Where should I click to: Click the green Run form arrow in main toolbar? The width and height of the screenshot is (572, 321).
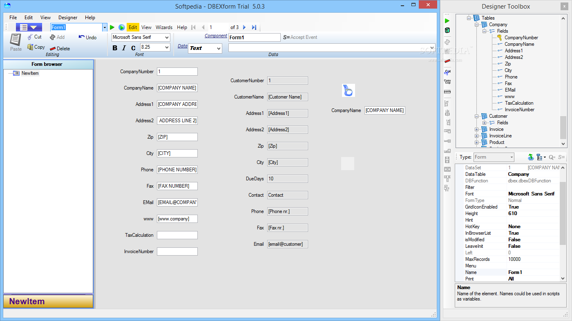point(112,27)
